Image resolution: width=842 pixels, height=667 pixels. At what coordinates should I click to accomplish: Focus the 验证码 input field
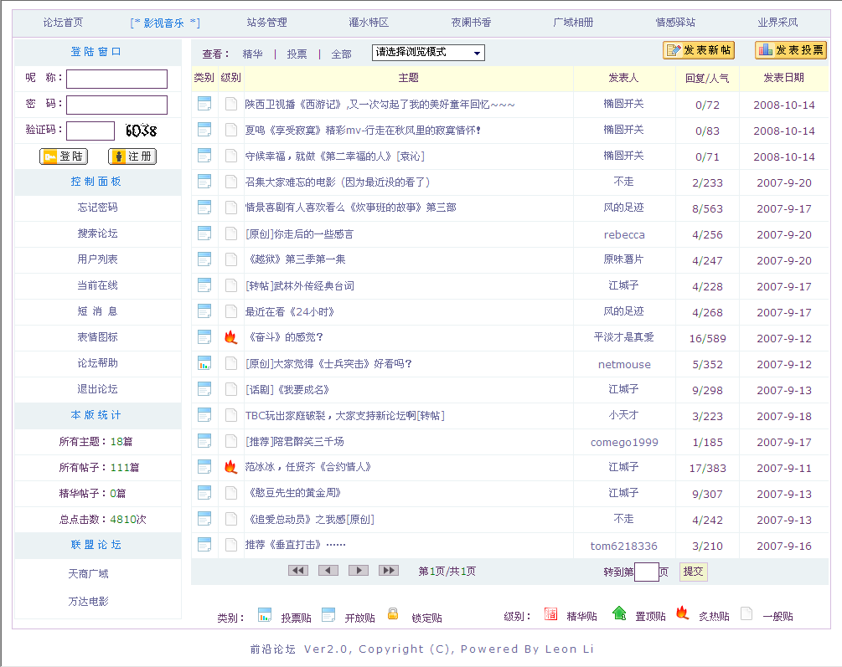[x=90, y=131]
